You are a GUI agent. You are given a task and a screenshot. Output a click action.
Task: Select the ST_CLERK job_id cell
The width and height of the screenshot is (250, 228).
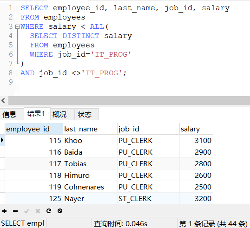tap(148, 199)
